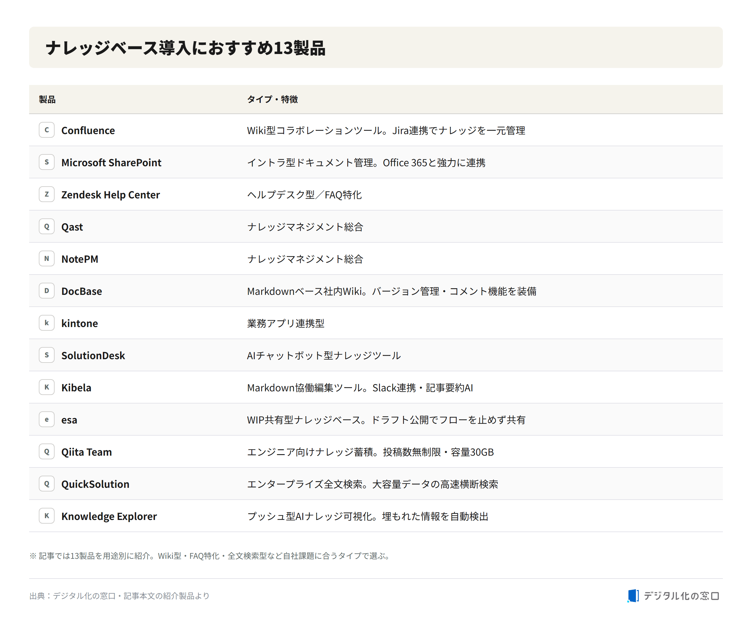Click the ヘルプデスク型／FAQ特化 description
This screenshot has height=631, width=752.
point(304,195)
